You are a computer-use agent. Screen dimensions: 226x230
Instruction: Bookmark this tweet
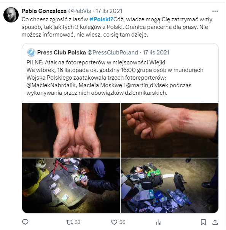[x=203, y=222]
